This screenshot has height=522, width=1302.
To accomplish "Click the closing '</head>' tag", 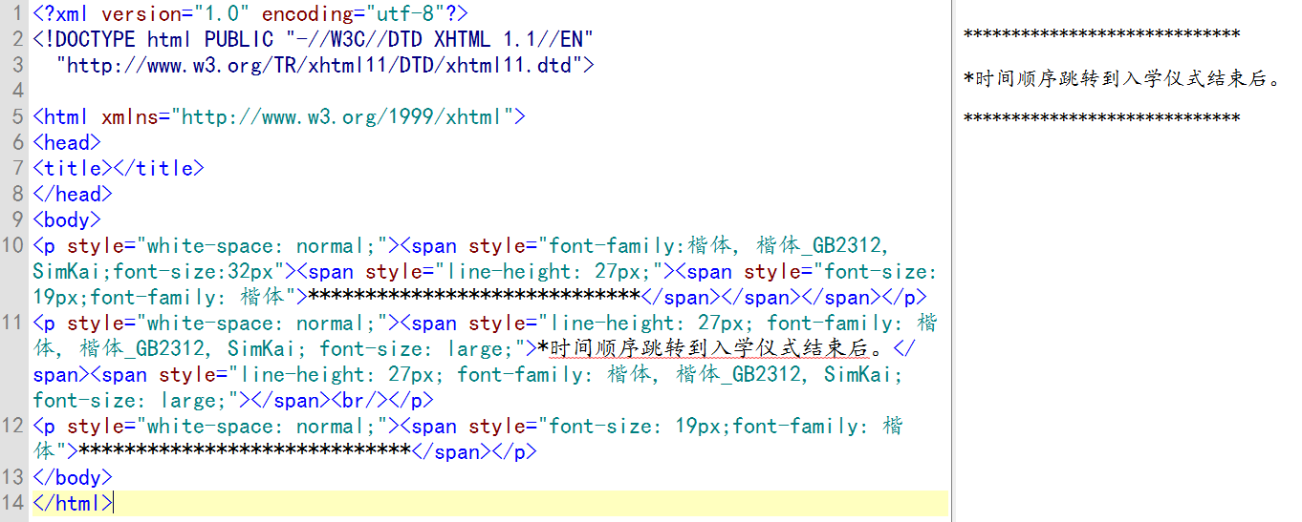I will point(73,195).
